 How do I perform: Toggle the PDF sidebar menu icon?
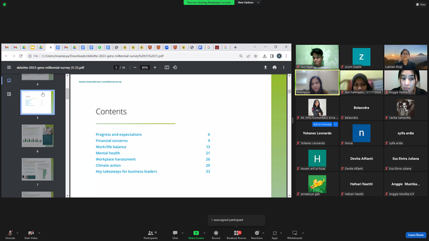[x=9, y=67]
